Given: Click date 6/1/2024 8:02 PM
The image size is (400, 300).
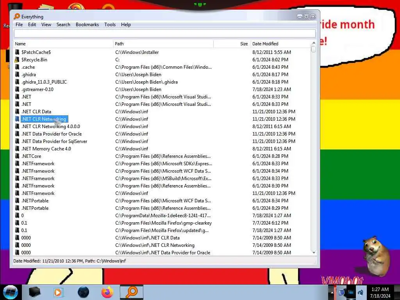Looking at the screenshot, I should [x=270, y=59].
